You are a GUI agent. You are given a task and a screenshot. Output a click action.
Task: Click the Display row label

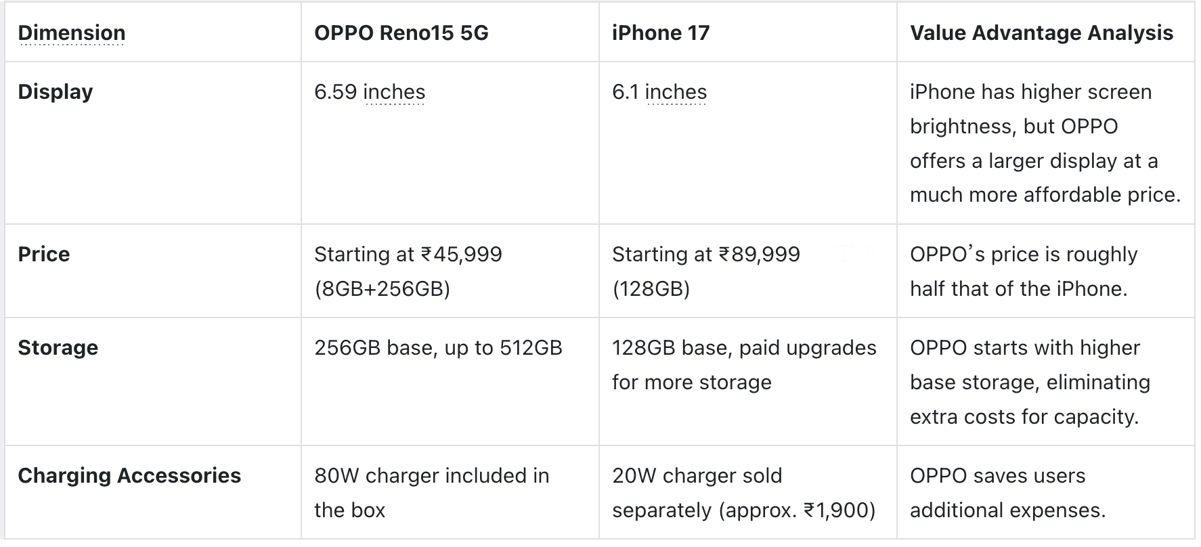[x=55, y=92]
